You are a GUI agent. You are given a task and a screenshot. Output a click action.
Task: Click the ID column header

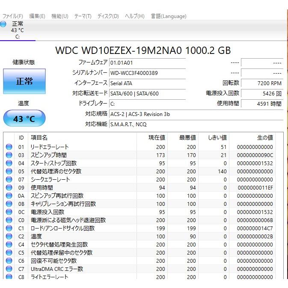coord(21,137)
